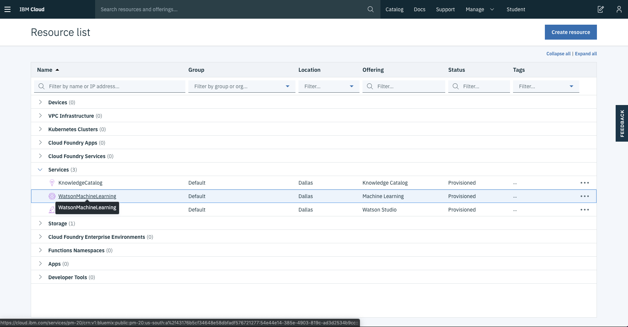Open the Tags filter dropdown

(546, 86)
